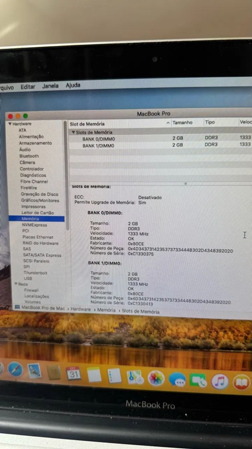
Task: Select the BANK 1/DIMM0 table row
Action: point(160,145)
